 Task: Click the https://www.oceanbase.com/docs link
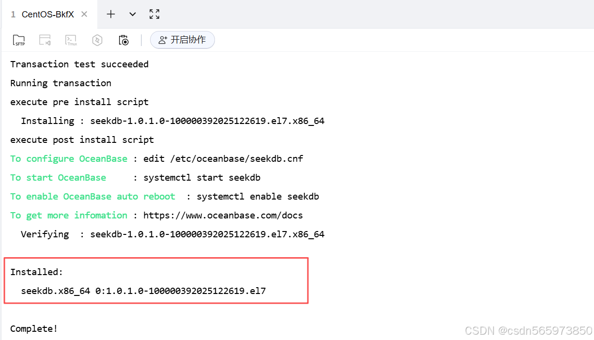pyautogui.click(x=223, y=215)
